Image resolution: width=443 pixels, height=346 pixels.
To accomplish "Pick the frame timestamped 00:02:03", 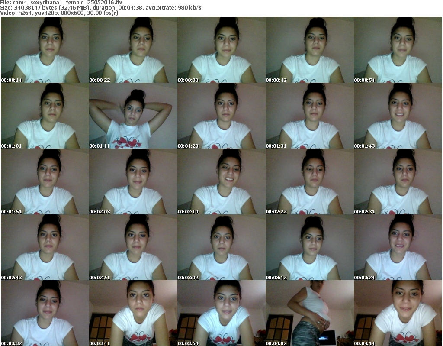I will click(x=133, y=181).
